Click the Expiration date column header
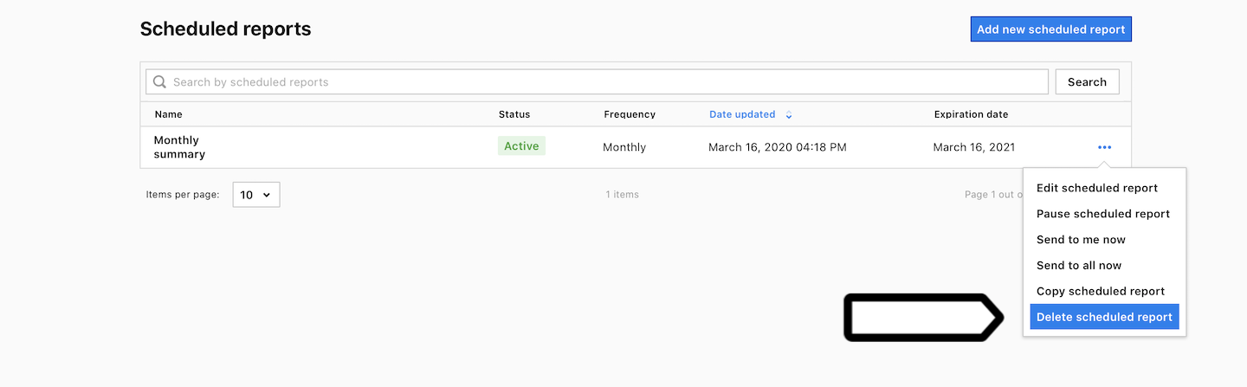1247x387 pixels. tap(971, 114)
